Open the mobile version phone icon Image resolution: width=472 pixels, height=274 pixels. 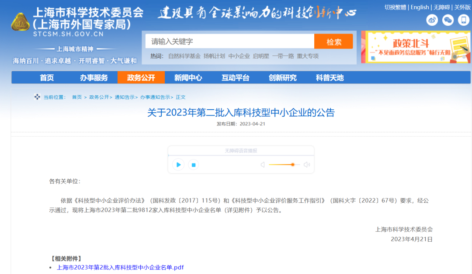(x=463, y=20)
